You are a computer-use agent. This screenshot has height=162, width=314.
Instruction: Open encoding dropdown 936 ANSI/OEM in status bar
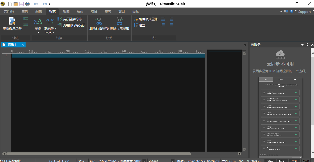[x=144, y=161]
